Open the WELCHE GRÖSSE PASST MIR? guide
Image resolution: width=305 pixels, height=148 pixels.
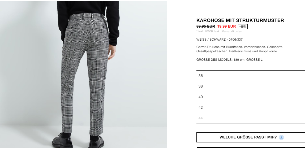(251, 137)
